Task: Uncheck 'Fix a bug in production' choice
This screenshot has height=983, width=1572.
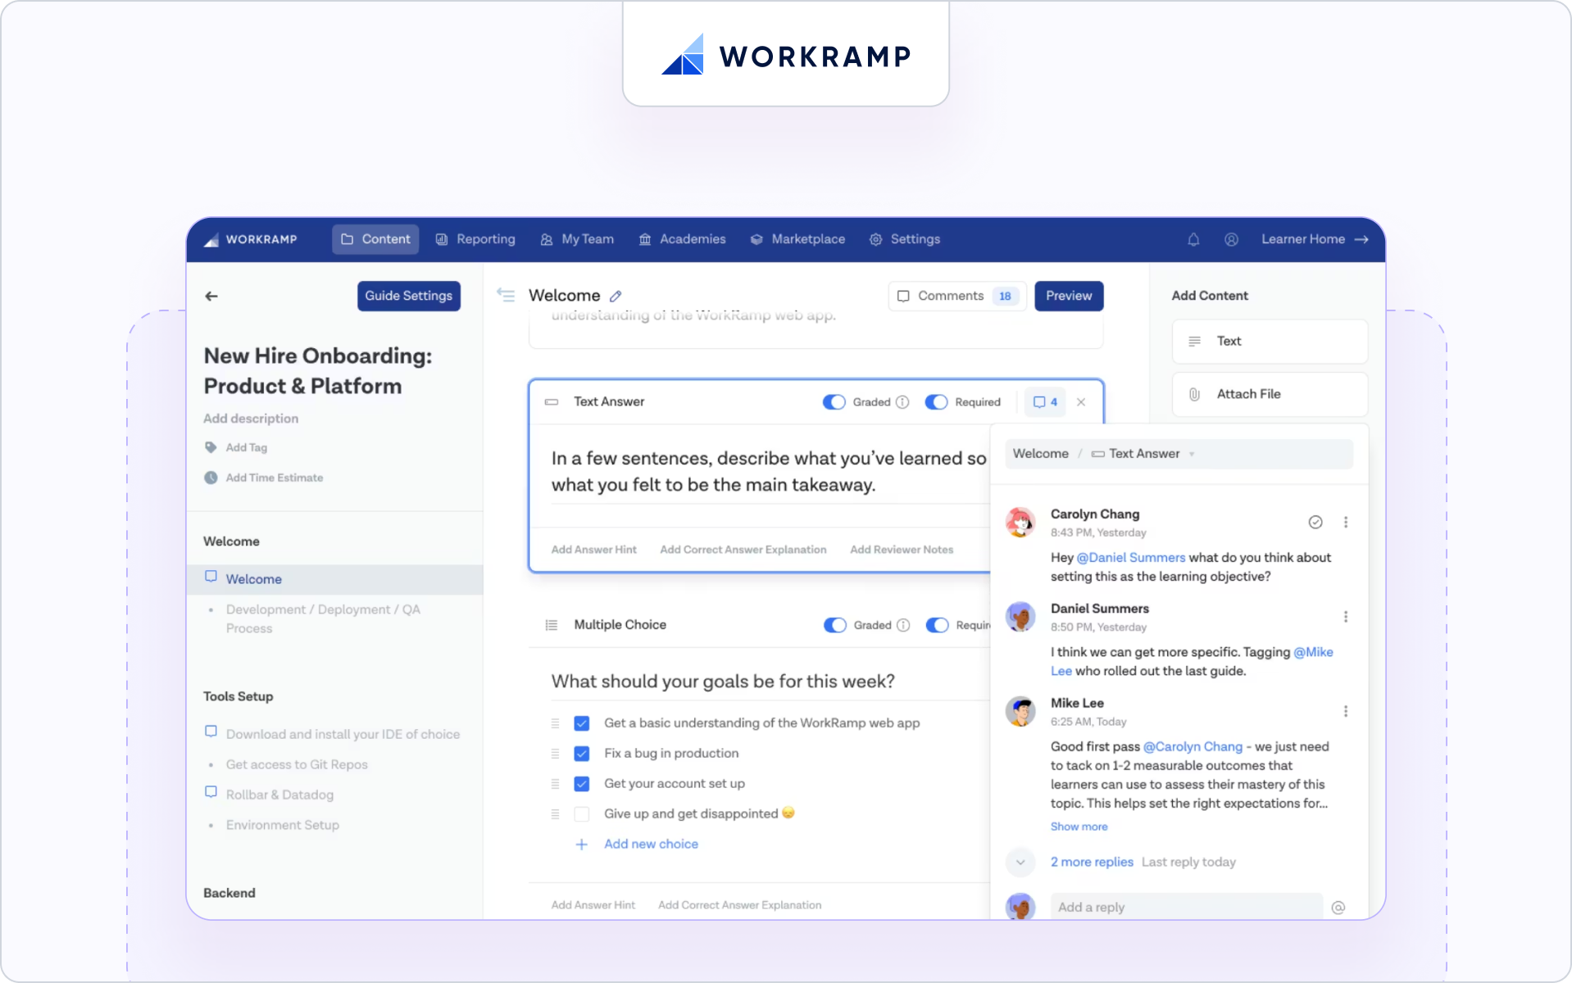Action: click(x=582, y=754)
